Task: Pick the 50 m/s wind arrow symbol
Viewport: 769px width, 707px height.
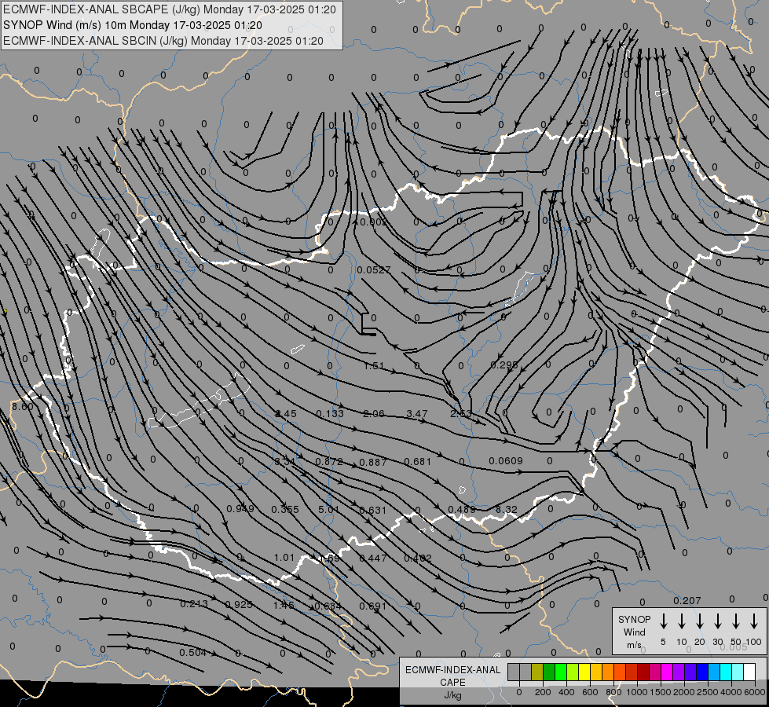Action: coord(736,621)
